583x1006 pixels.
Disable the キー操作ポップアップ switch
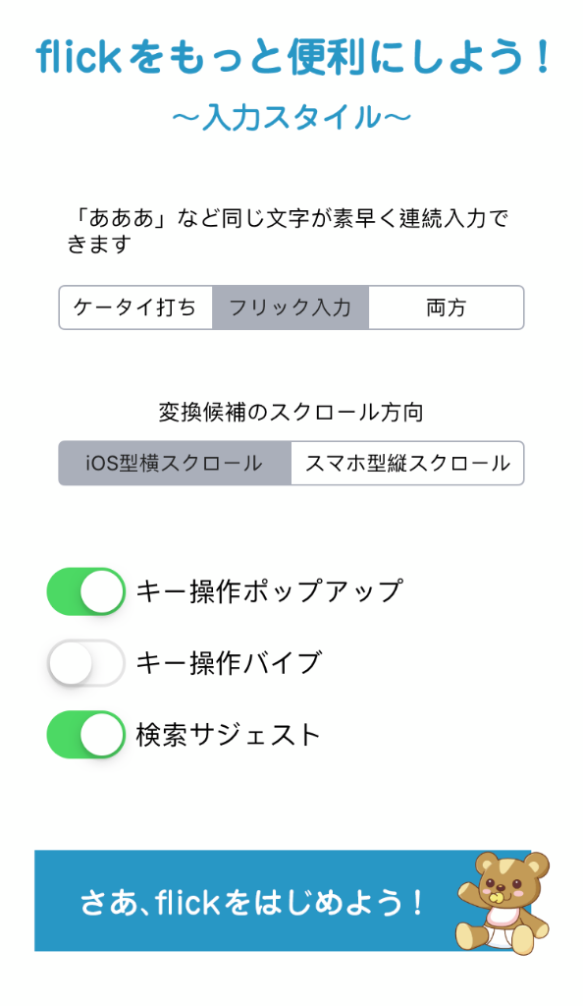pyautogui.click(x=85, y=590)
